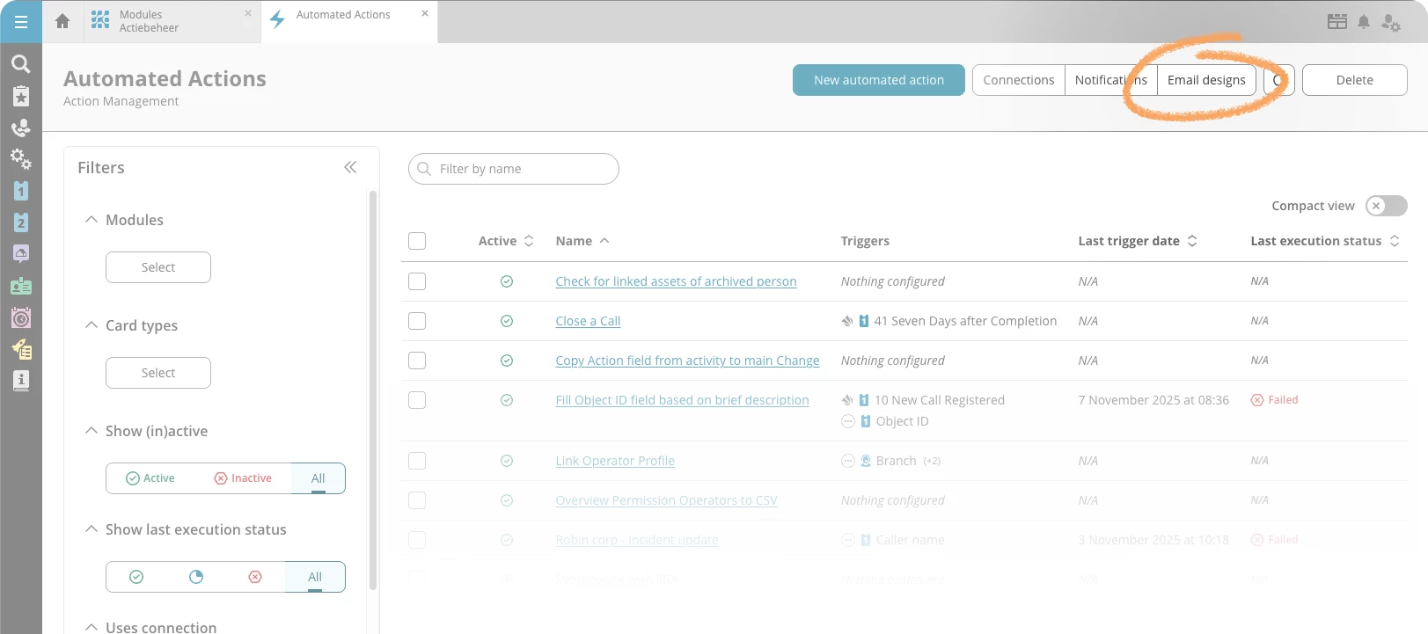Open the Notifications section
Screen dimensions: 1428x634
pos(1111,80)
